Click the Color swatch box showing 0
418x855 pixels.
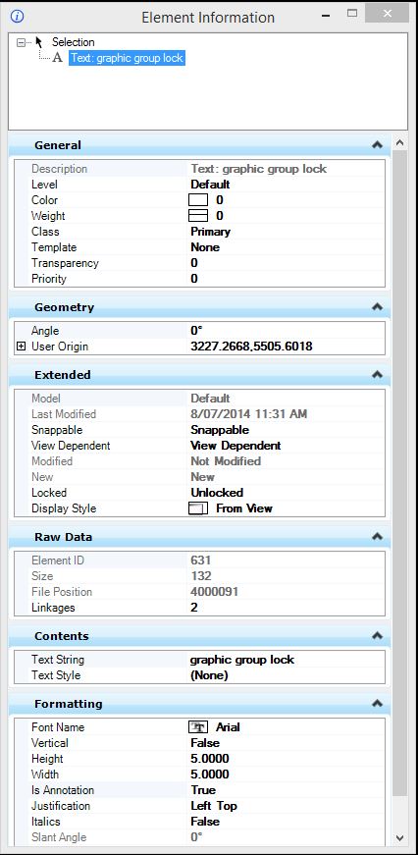[x=198, y=200]
